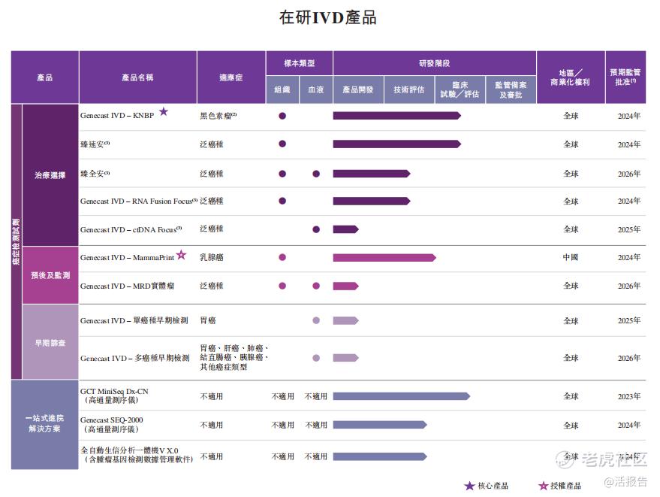This screenshot has width=660, height=497.
Task: Click Genecast IVD – MRD實體瘤 name
Action: (127, 286)
